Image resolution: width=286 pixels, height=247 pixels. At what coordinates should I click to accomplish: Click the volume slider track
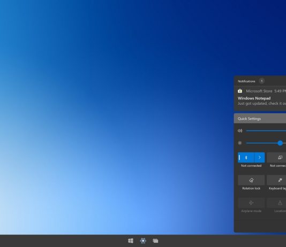pos(266,130)
